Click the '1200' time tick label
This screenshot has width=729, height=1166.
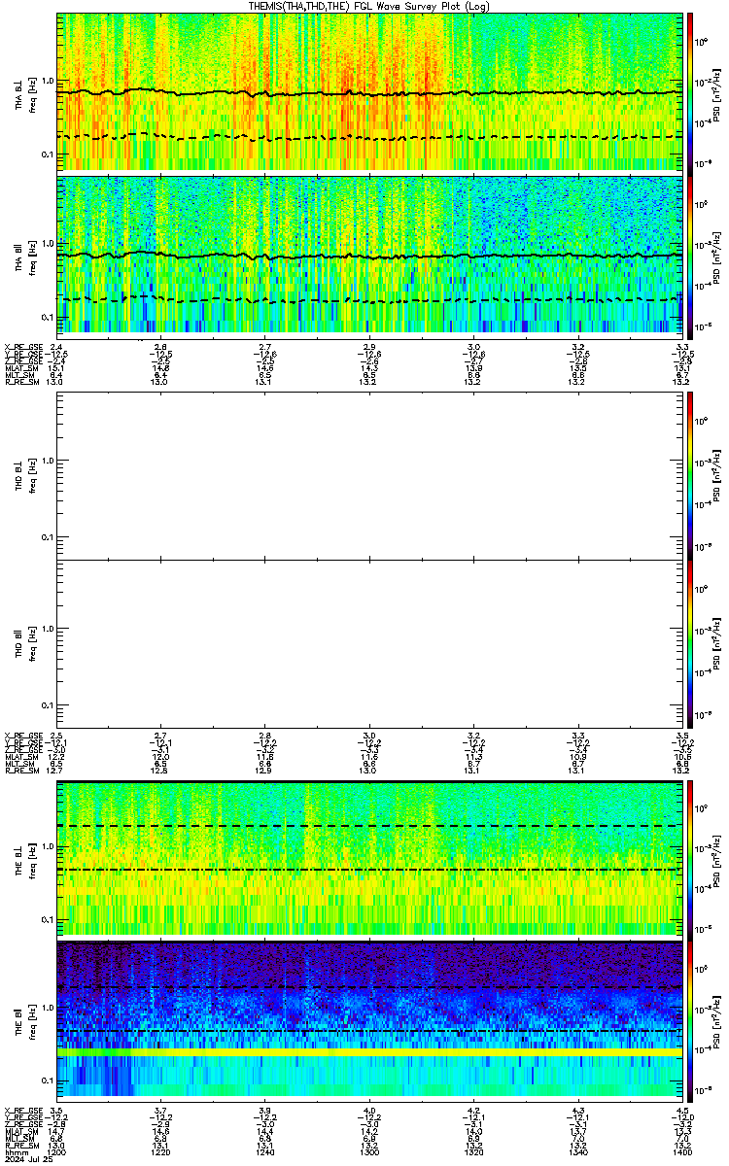[x=56, y=1152]
